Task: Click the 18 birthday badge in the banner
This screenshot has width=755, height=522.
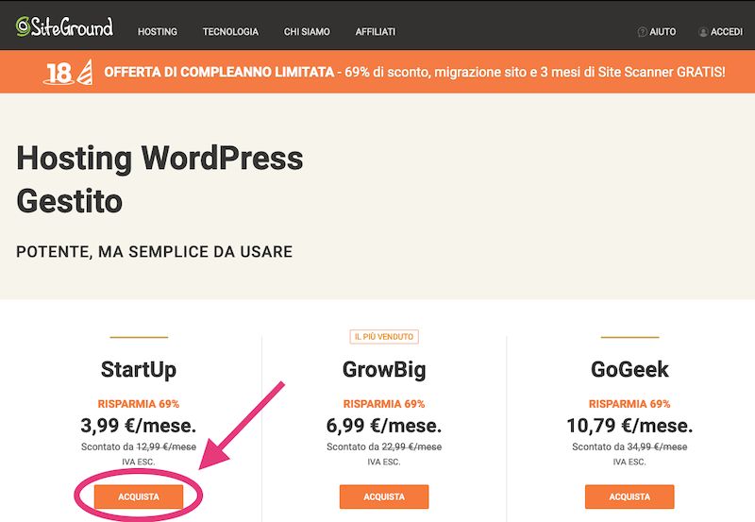Action: click(59, 74)
